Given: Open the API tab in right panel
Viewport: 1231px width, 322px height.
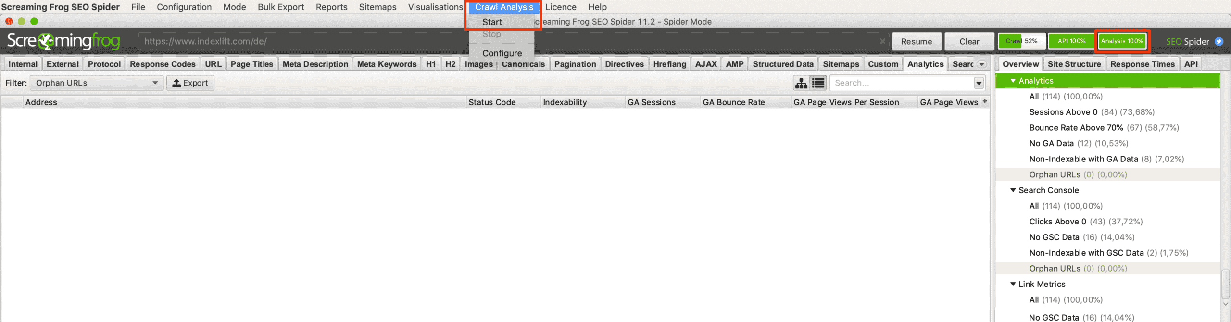Looking at the screenshot, I should click(1191, 64).
